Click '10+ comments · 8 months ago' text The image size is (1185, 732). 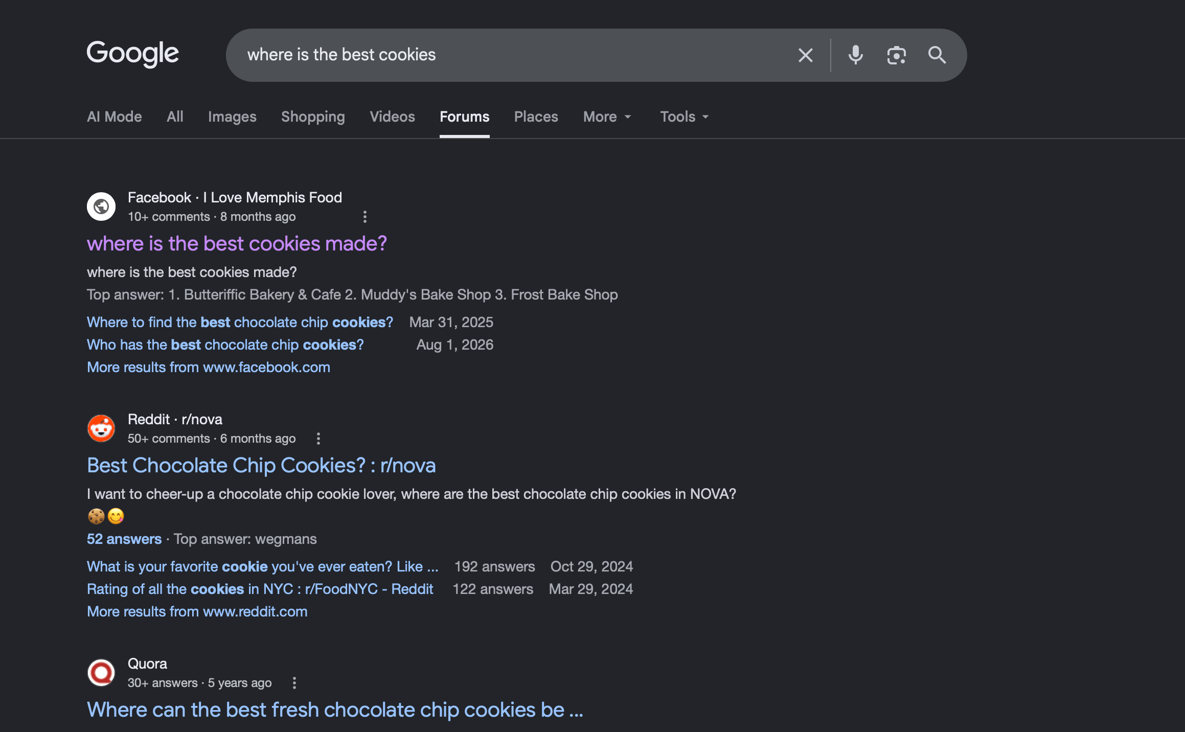[x=212, y=217]
